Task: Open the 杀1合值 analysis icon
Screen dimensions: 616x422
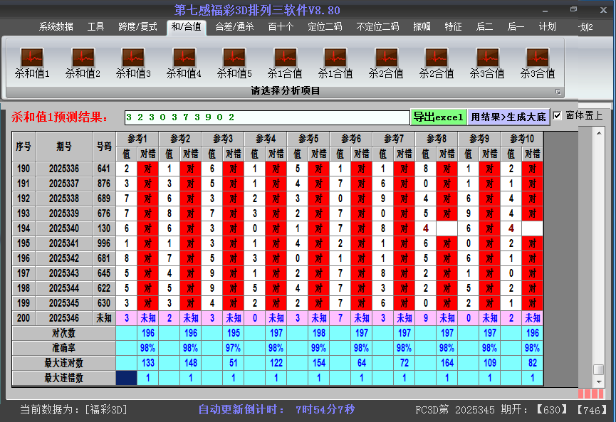Action: tap(285, 58)
